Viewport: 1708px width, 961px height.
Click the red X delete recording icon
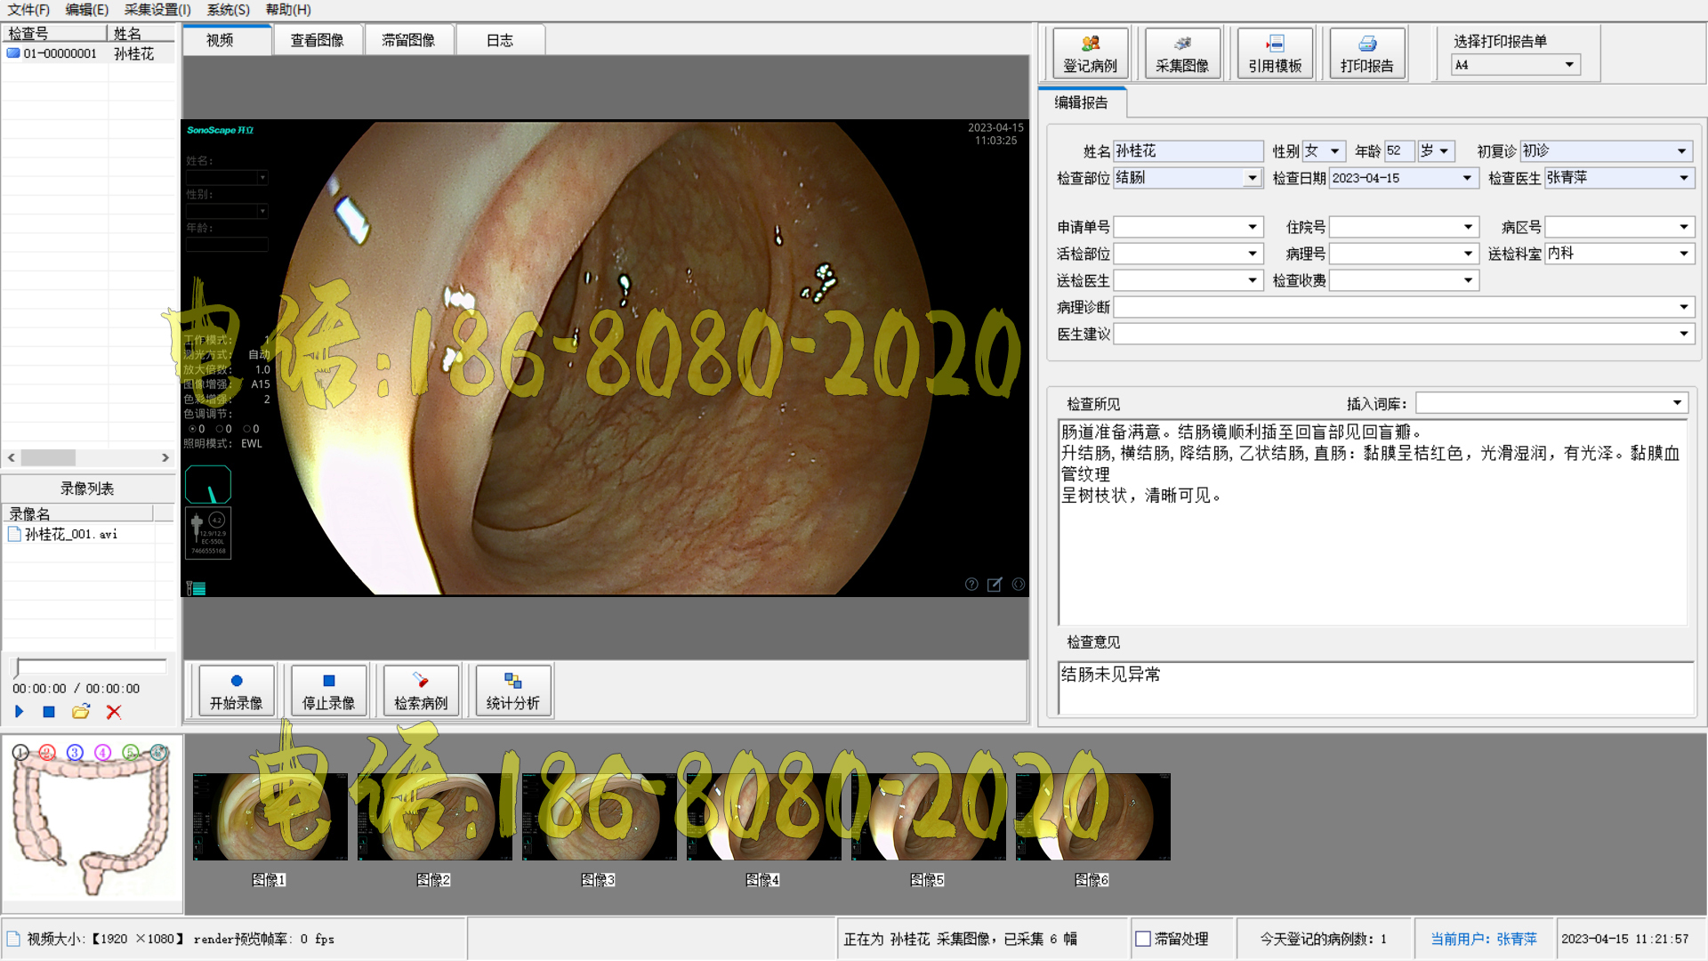pyautogui.click(x=113, y=712)
